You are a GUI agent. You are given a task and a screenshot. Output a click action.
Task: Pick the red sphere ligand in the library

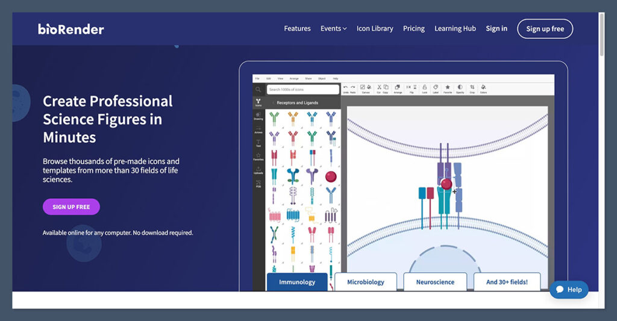pos(331,176)
